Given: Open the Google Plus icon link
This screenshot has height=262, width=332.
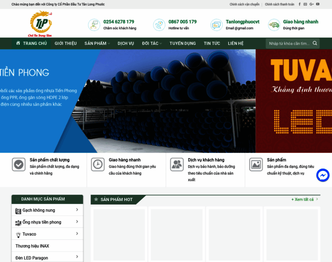Looking at the screenshot, I should pyautogui.click(x=311, y=4).
